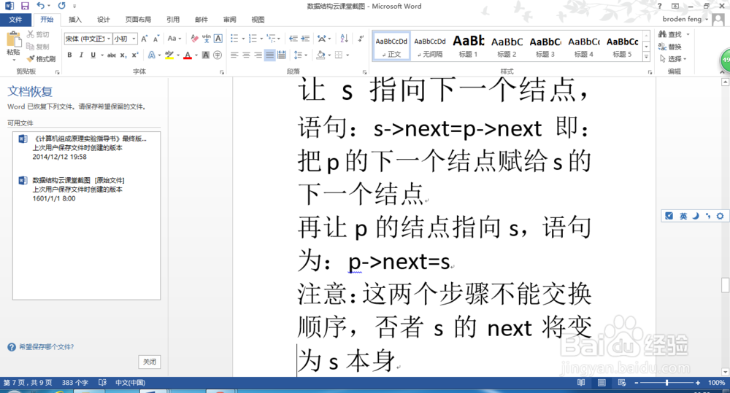
Task: Open Word help question mark
Action: click(659, 6)
